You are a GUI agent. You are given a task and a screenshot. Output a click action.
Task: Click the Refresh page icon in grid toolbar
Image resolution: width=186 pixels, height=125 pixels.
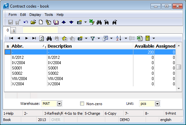41,38
